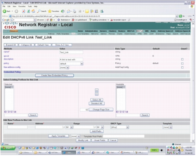The width and height of the screenshot is (196, 156).
Task: Click the new prefix Name input field
Action: tap(17, 127)
